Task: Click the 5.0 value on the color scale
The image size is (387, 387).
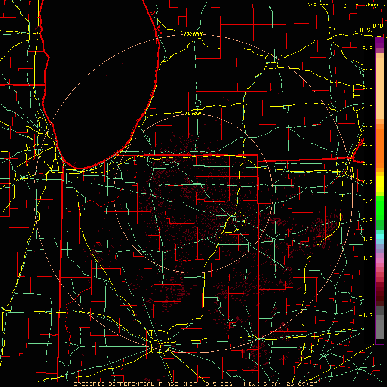Action: (368, 163)
